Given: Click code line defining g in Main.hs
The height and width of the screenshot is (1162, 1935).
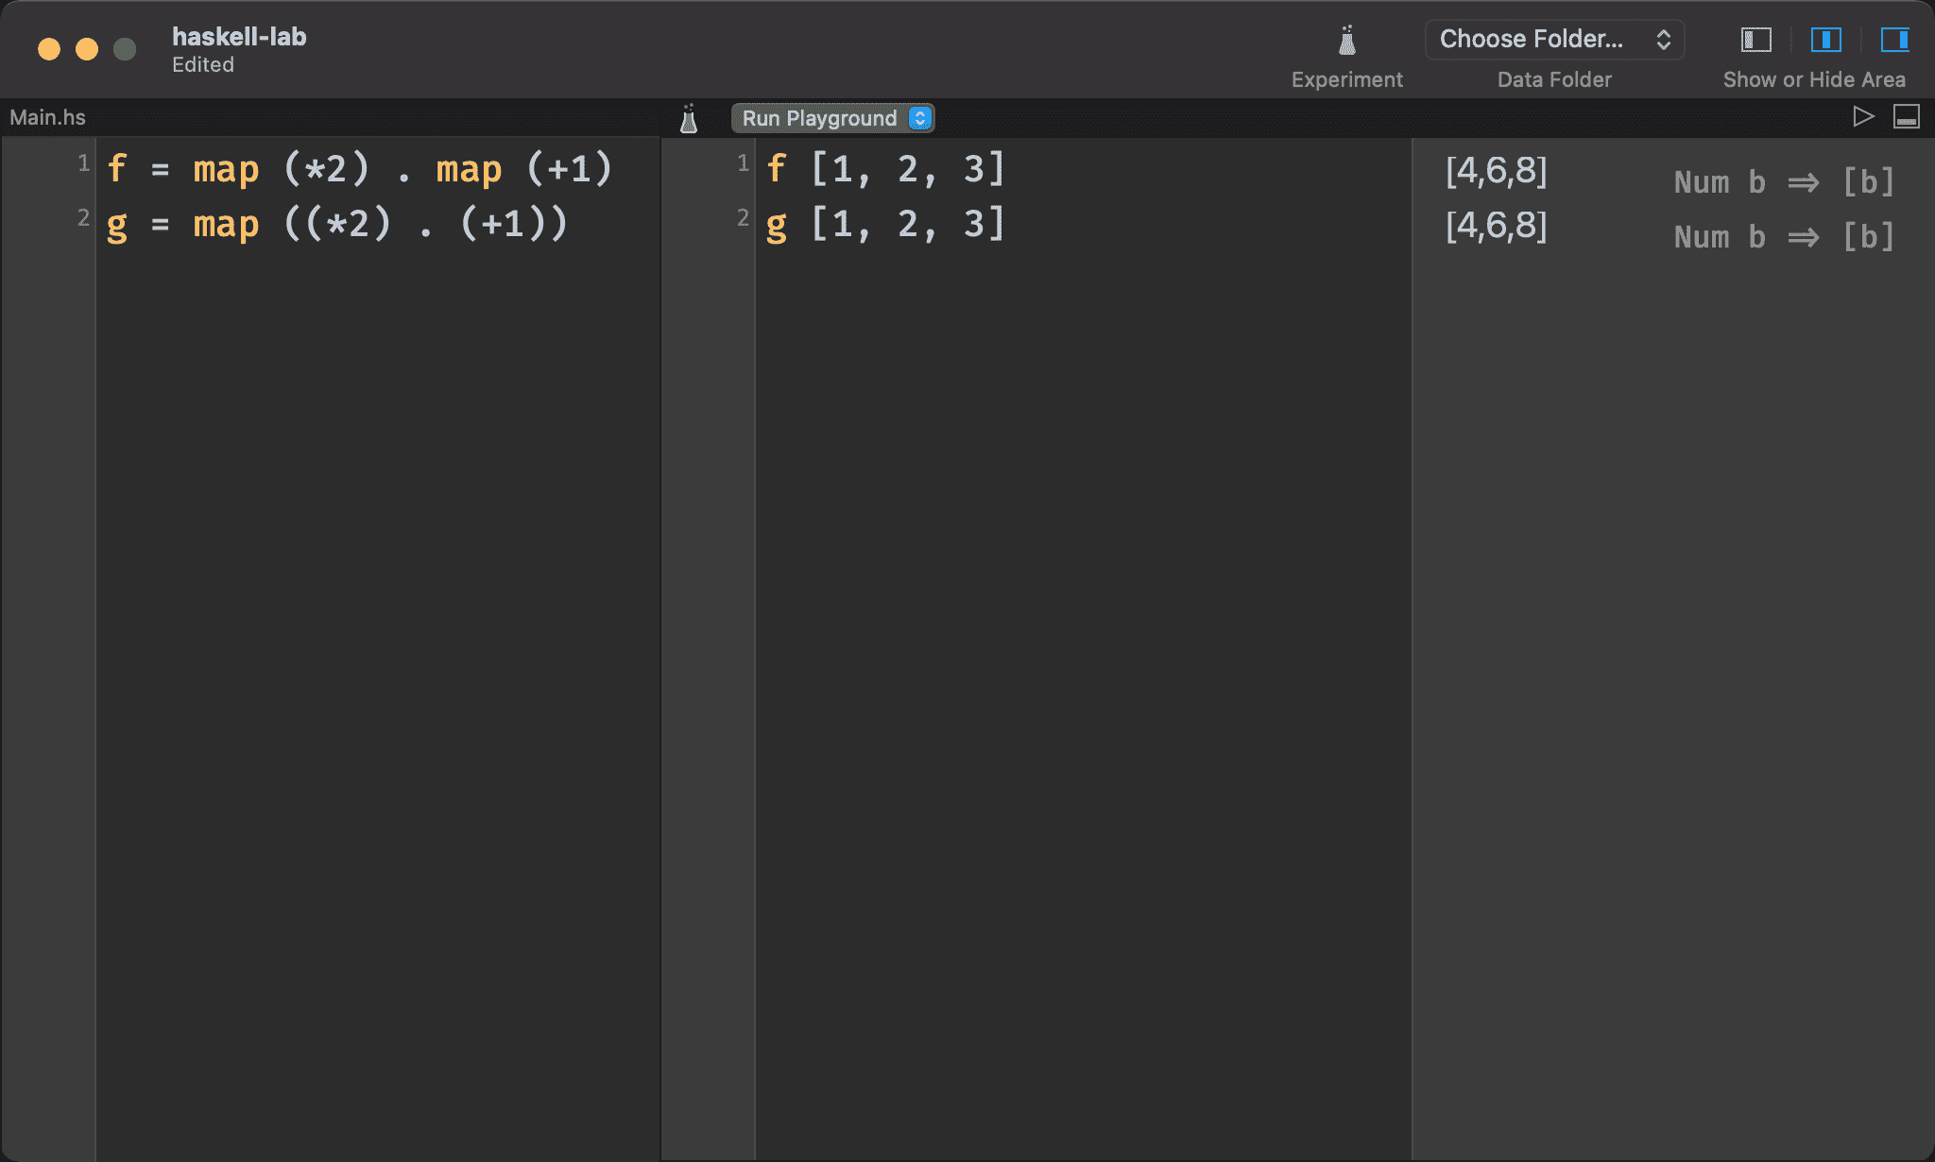Looking at the screenshot, I should click(x=337, y=224).
